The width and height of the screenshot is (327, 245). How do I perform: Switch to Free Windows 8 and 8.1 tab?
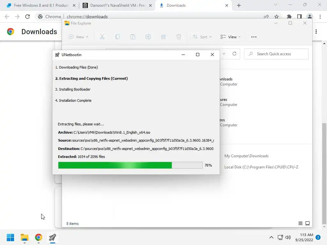38,5
